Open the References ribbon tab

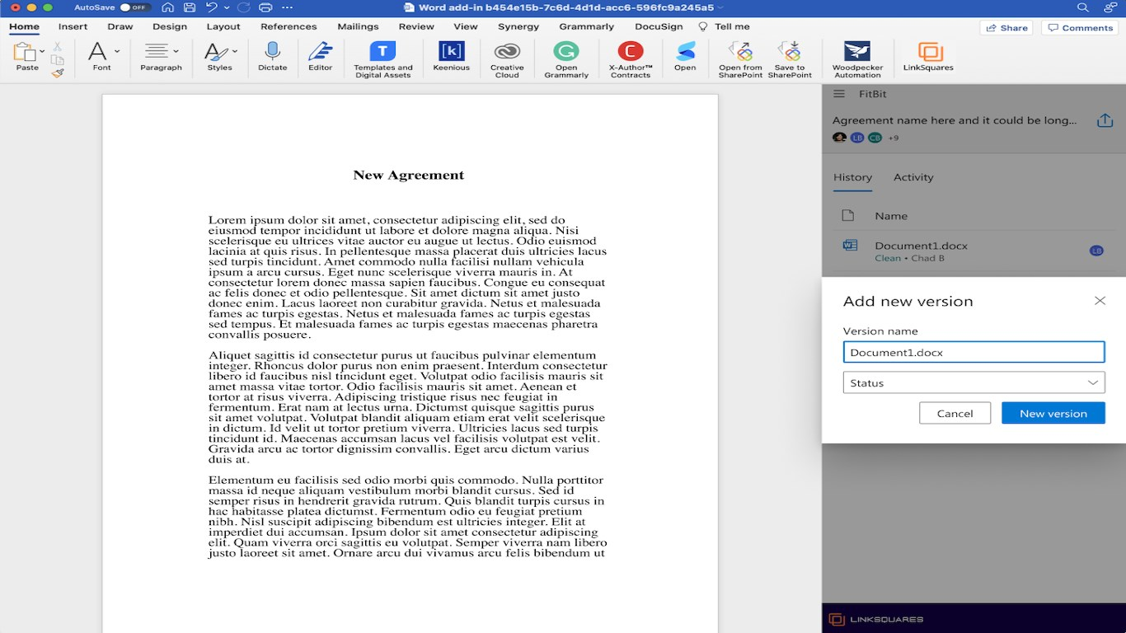(x=289, y=26)
